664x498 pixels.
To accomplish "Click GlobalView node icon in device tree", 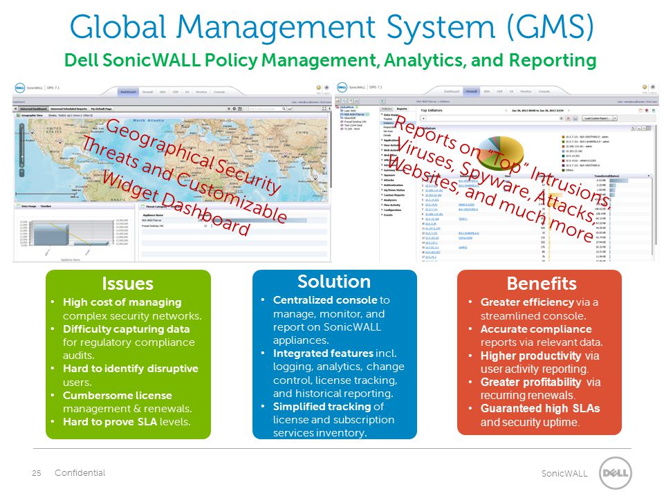I will [x=338, y=107].
